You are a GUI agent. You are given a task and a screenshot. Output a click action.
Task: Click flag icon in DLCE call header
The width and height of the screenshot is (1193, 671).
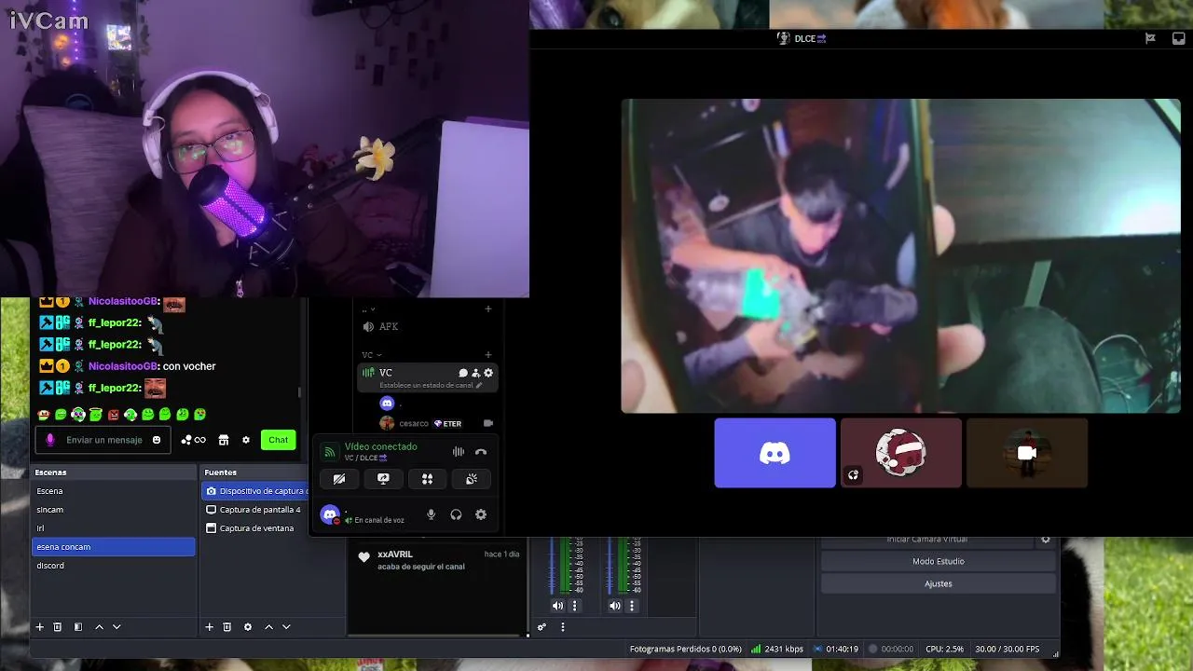coord(1150,38)
